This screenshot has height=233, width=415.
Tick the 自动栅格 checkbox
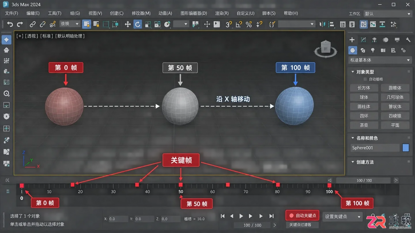coord(365,79)
